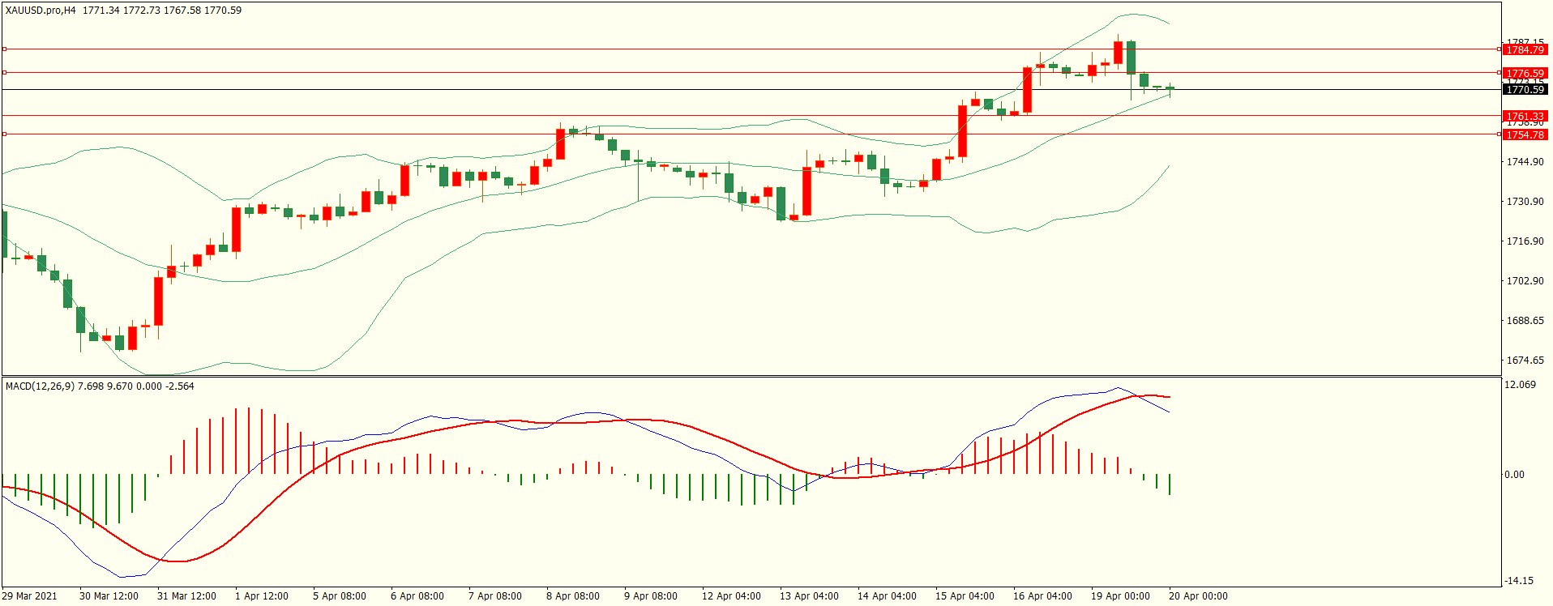Click the 1744.90 price scale value

click(x=1525, y=162)
